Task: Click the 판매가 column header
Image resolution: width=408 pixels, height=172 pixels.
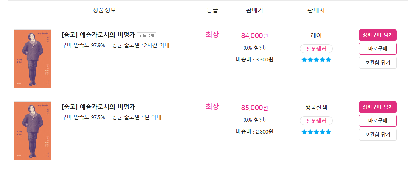Action: click(x=254, y=11)
